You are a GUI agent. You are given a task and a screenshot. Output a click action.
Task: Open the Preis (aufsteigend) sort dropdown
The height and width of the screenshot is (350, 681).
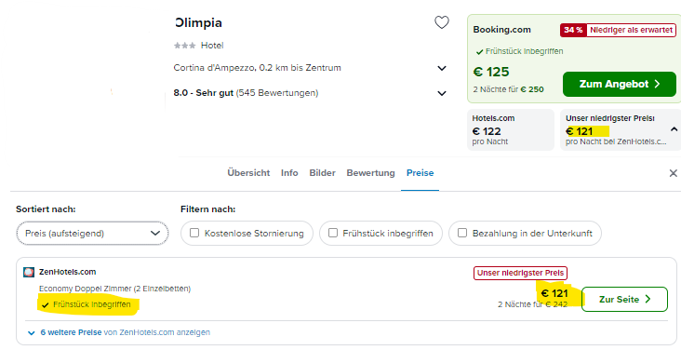92,233
